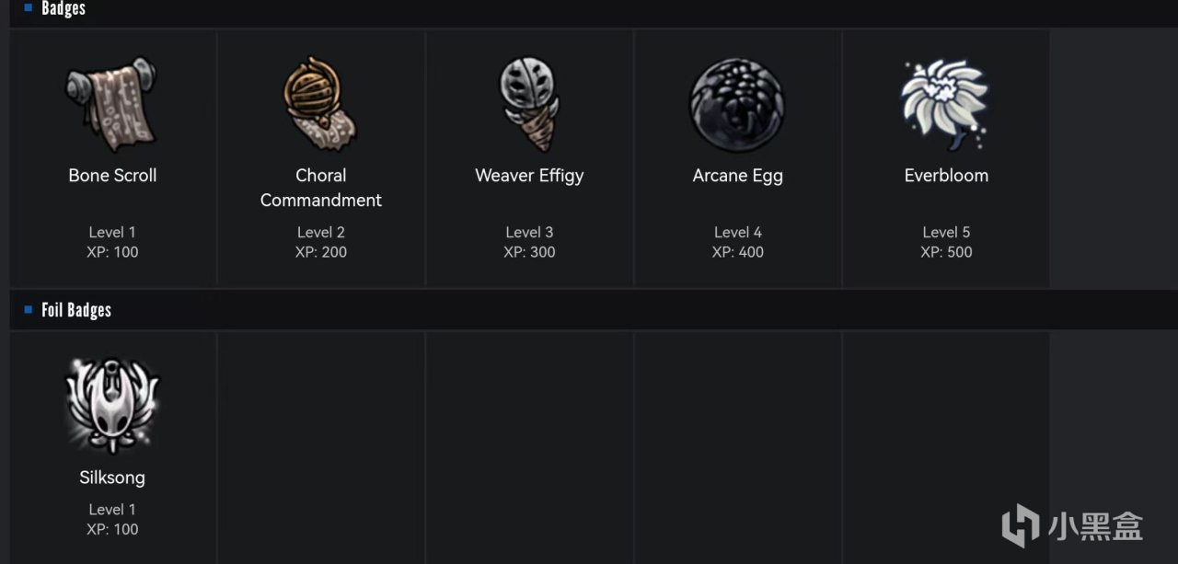Click the Foil Badges section header
Screen dimensions: 1178x564
76,310
